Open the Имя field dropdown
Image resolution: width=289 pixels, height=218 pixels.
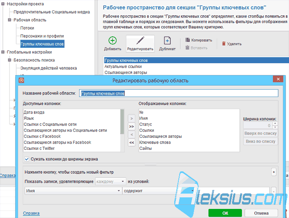[x=73, y=191]
